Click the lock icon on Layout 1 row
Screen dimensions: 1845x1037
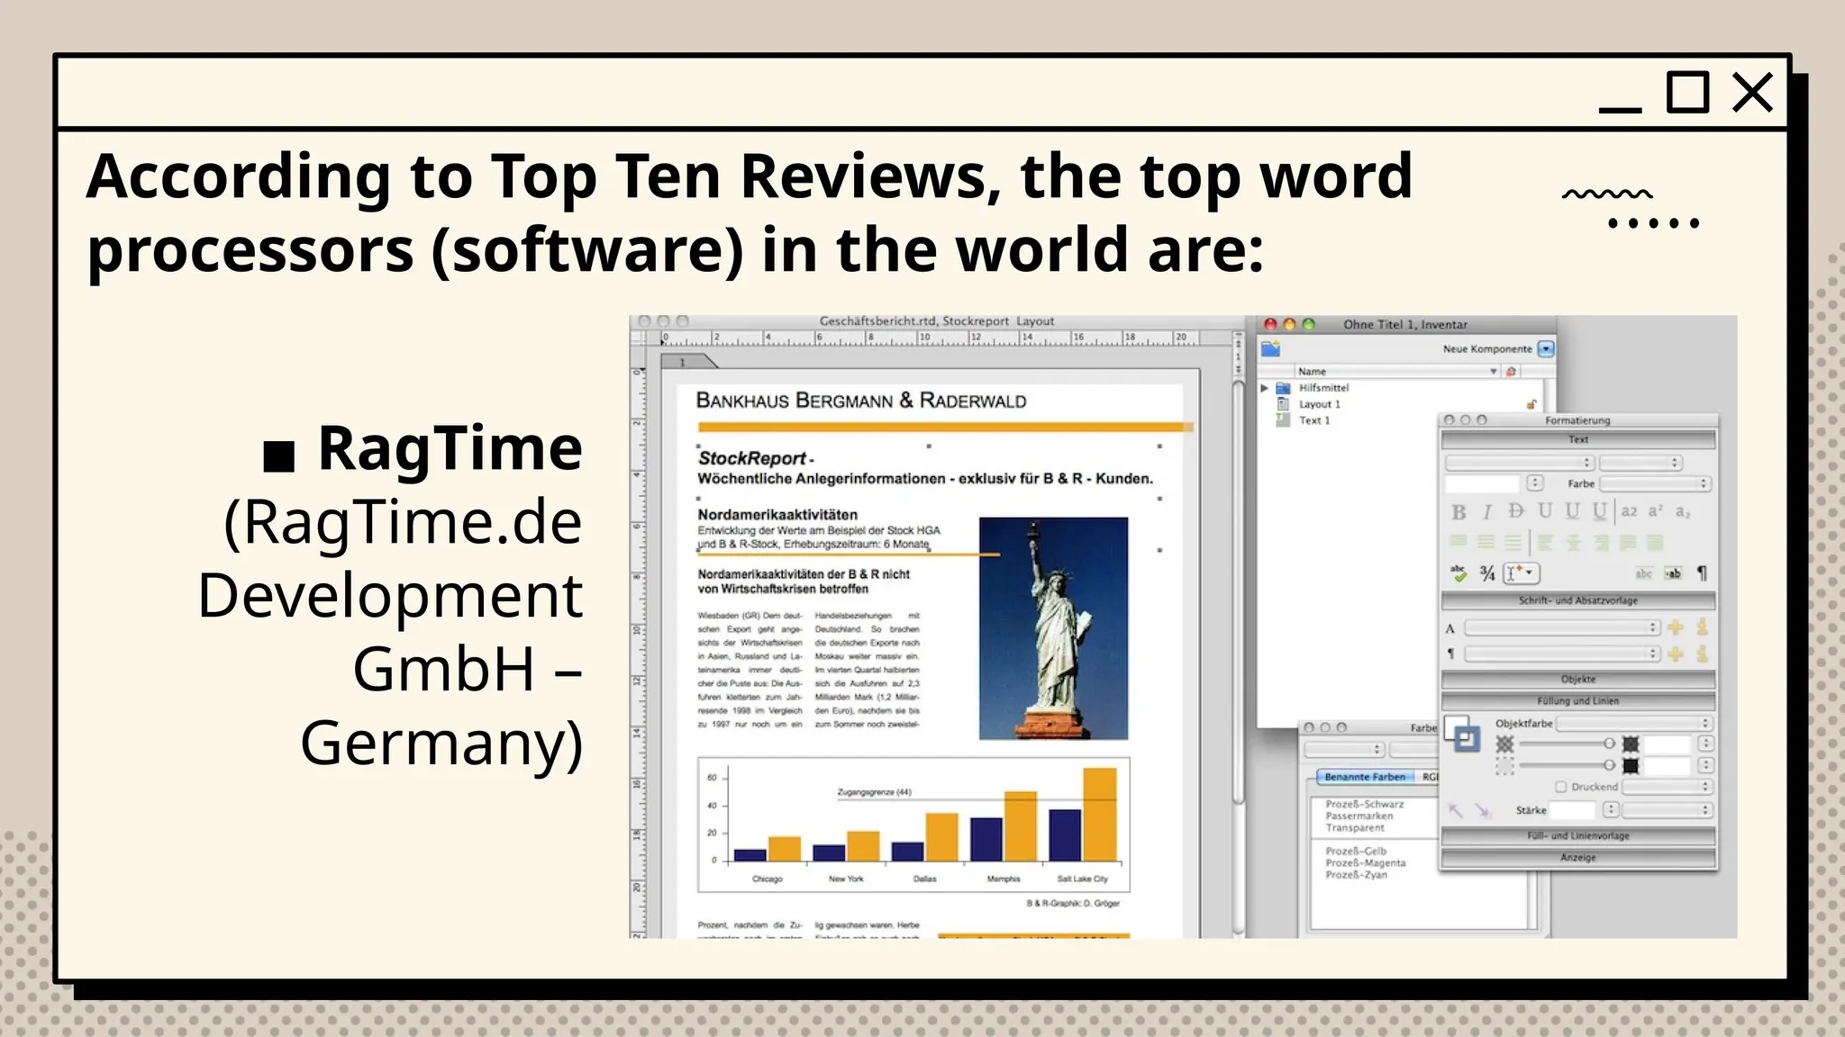(1531, 404)
